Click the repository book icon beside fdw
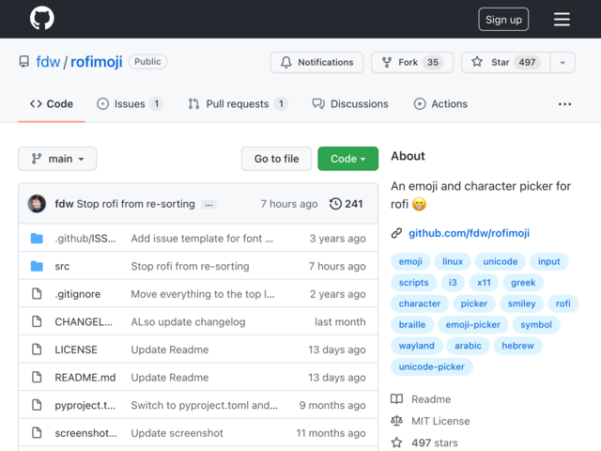 click(24, 62)
